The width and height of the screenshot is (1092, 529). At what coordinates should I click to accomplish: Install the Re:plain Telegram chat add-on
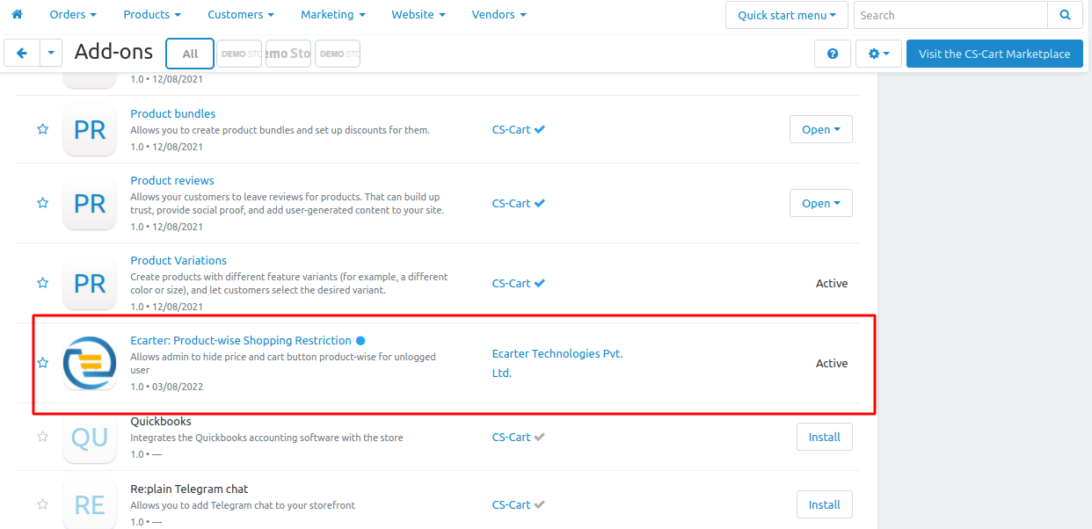pyautogui.click(x=825, y=504)
